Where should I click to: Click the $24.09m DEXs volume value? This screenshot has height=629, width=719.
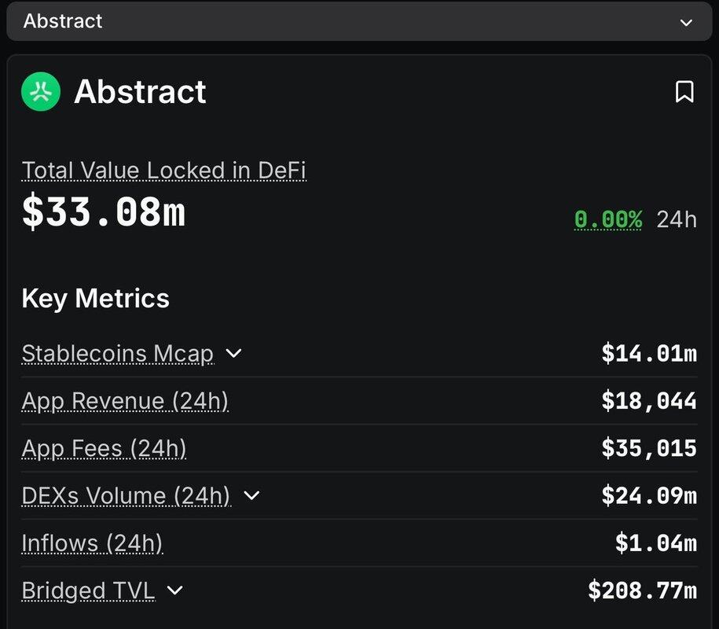pyautogui.click(x=648, y=495)
